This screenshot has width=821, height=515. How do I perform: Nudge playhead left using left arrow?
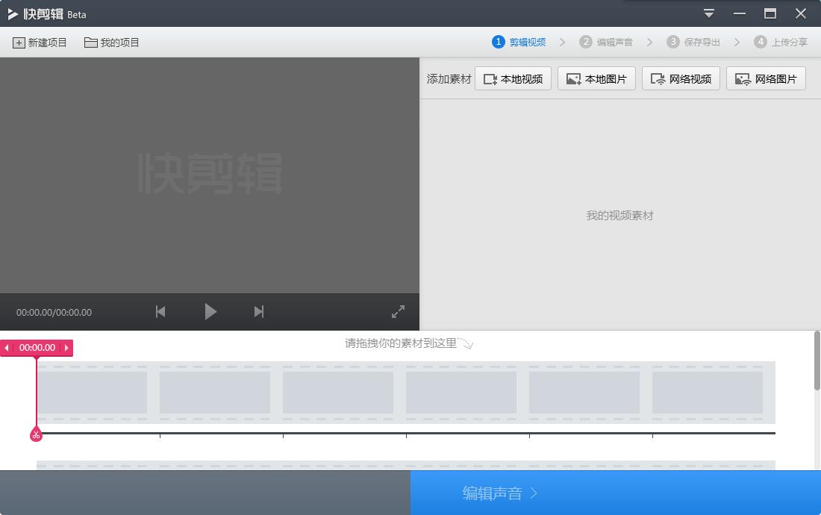(x=7, y=348)
